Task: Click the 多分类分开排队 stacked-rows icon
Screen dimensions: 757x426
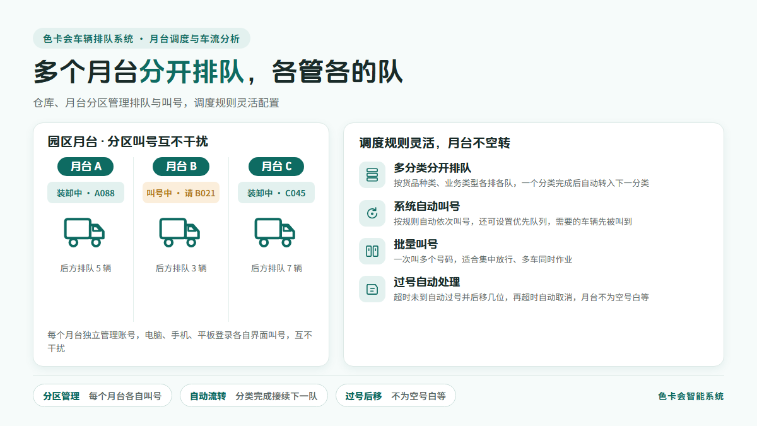Action: point(372,175)
